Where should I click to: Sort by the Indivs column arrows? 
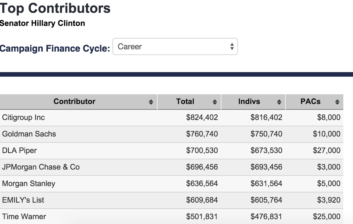tap(279, 102)
